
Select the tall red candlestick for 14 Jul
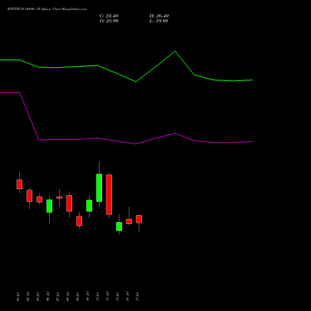click(109, 195)
